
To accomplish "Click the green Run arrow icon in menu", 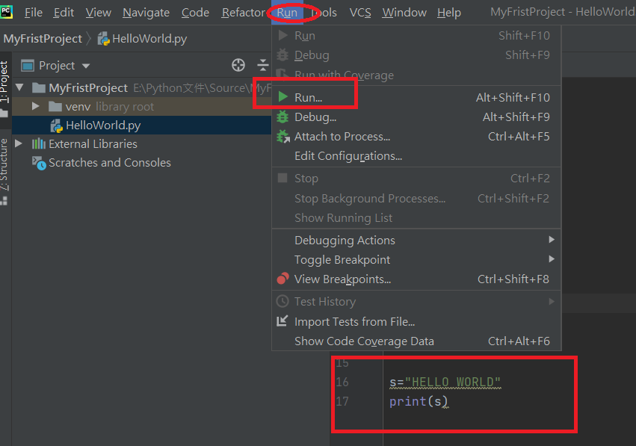I will tap(282, 96).
